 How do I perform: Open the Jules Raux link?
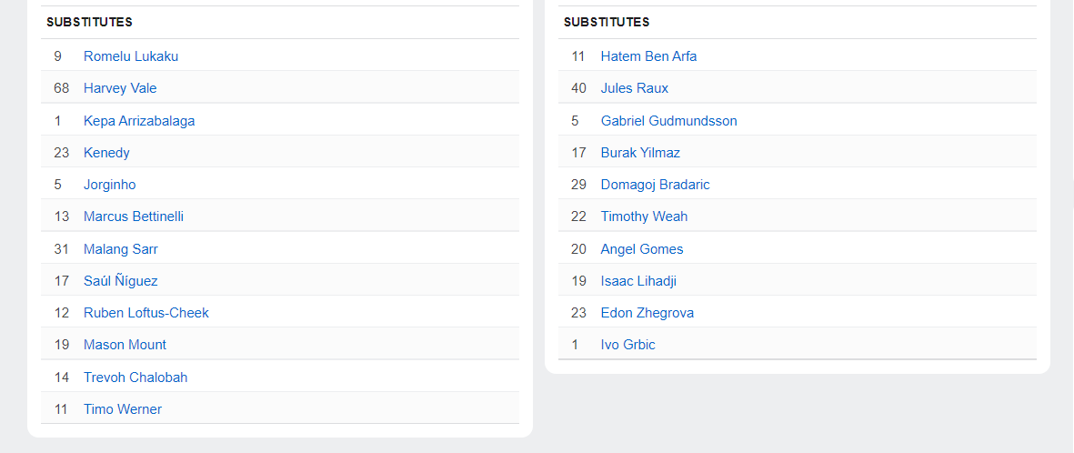635,88
